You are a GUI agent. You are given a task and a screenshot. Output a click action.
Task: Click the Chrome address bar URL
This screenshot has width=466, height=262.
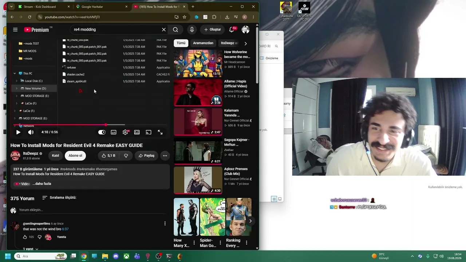72,17
